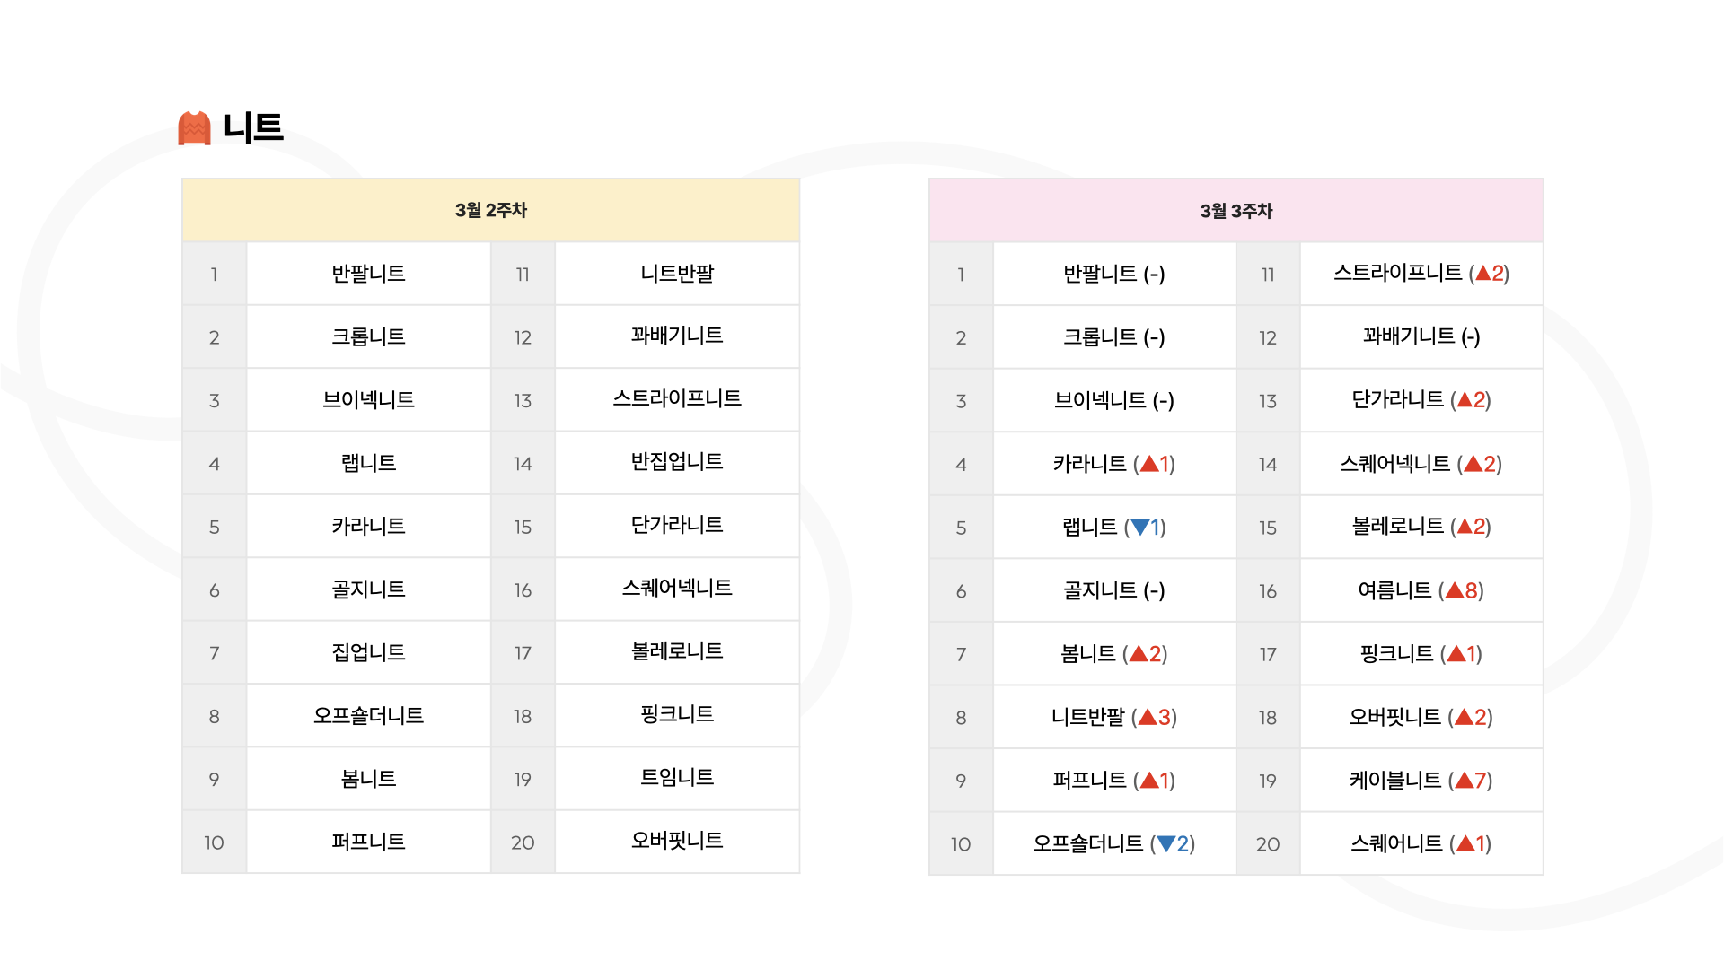Click 스퀘어넥니트 (▲2) cell
The image size is (1724, 969).
coord(1421,464)
